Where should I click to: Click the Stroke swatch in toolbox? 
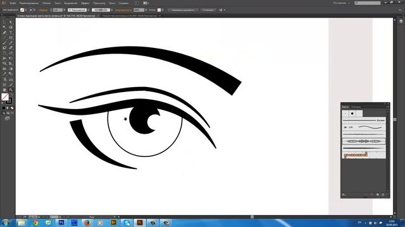(x=9, y=101)
